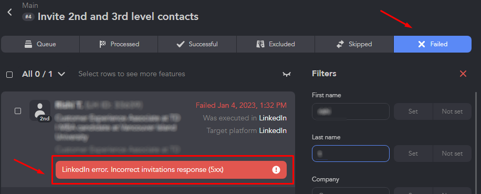Go back using the left arrow icon
This screenshot has height=194, width=481.
[x=10, y=12]
